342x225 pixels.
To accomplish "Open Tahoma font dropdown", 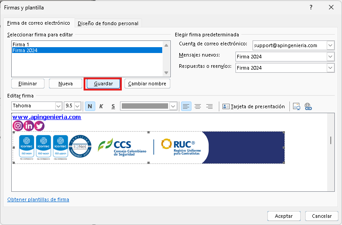I will click(58, 106).
